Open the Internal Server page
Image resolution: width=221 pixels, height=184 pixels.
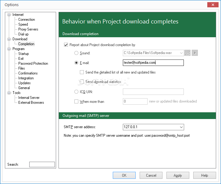click(29, 98)
